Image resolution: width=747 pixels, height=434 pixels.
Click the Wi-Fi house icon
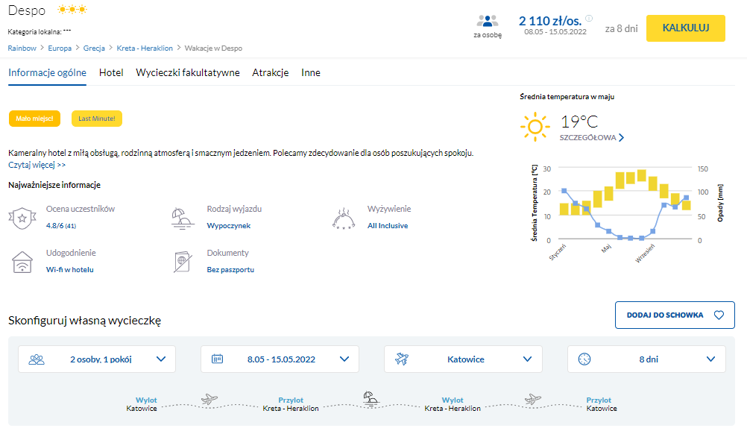[22, 262]
